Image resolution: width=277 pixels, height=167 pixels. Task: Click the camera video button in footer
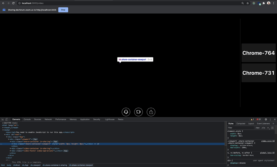[x=138, y=112]
